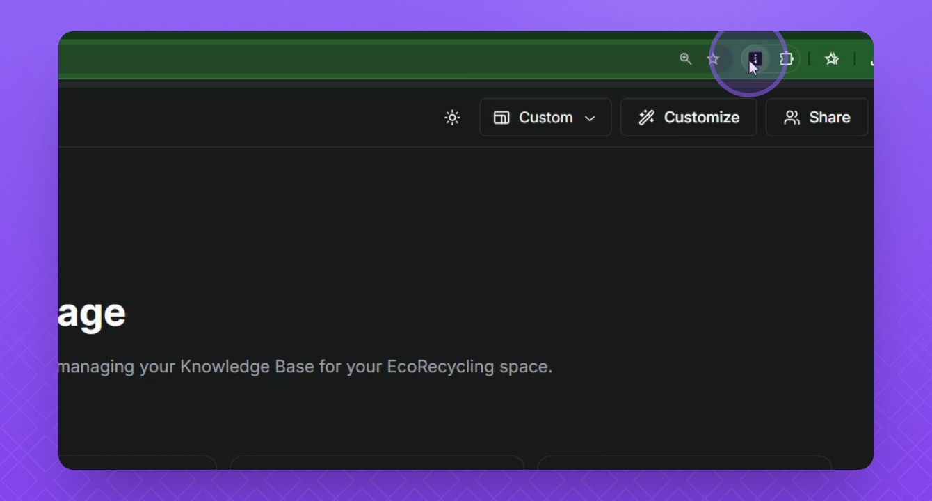Expand the chevron beside Custom
Image resolution: width=932 pixels, height=501 pixels.
[590, 118]
